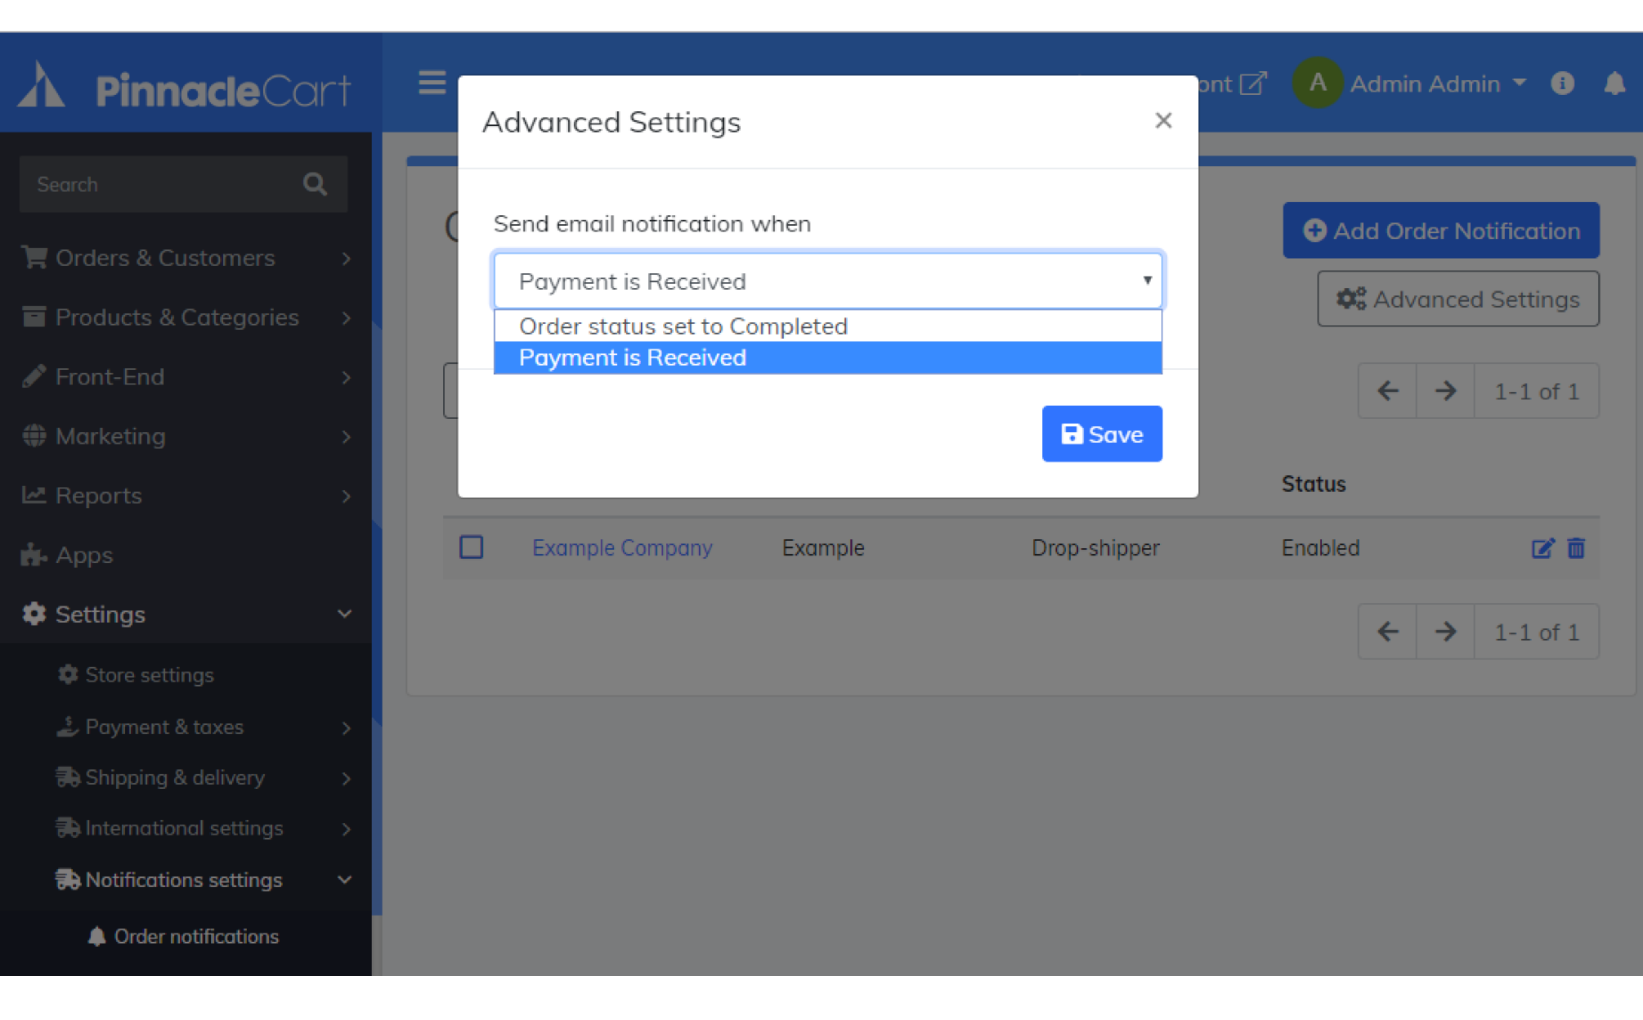This screenshot has width=1643, height=1020.
Task: Click the info circle icon in header
Action: click(1562, 84)
